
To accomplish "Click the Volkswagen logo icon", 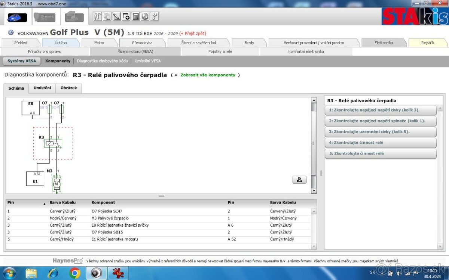I will point(10,33).
